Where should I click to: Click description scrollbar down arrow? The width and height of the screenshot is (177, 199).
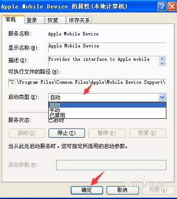click(x=162, y=63)
